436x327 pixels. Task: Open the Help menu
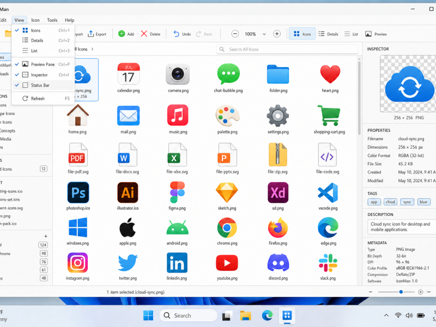coord(70,20)
